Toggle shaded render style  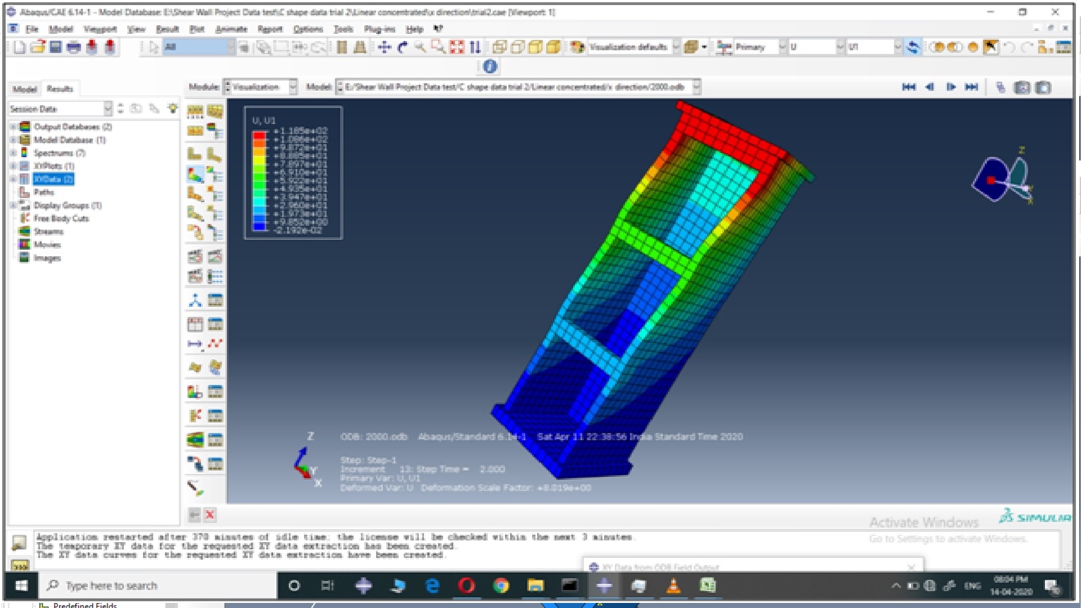point(553,47)
